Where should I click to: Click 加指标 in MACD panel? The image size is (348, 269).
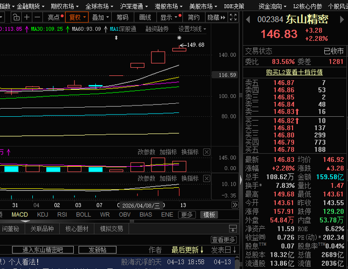pos(168,179)
